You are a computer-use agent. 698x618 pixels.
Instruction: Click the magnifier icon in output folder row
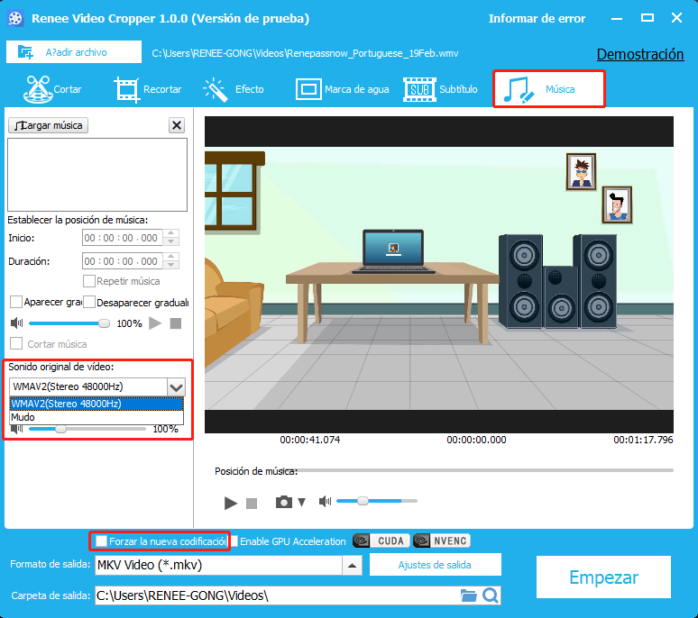pos(490,595)
